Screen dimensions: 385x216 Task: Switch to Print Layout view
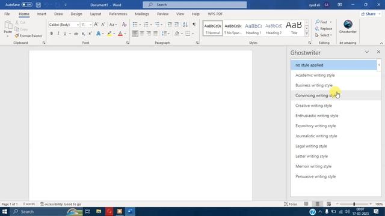pos(318,204)
